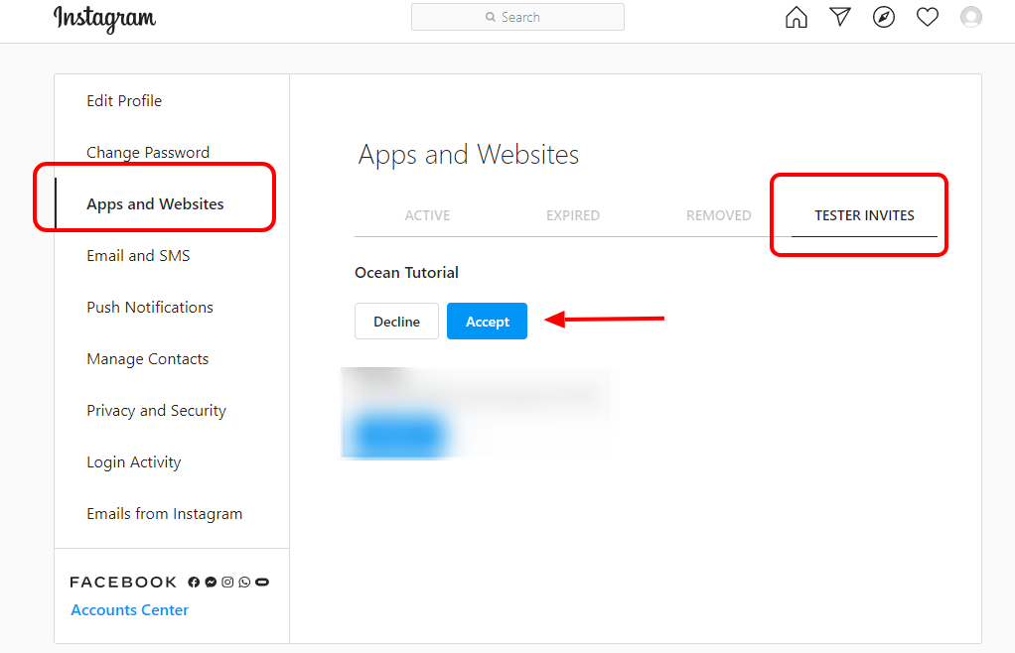Image resolution: width=1015 pixels, height=653 pixels.
Task: Focus the Search field
Action: pos(517,18)
